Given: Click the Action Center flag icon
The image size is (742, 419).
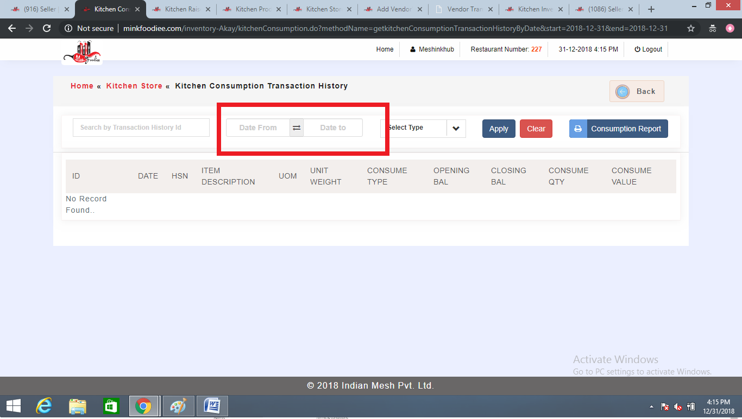Looking at the screenshot, I should click(665, 407).
